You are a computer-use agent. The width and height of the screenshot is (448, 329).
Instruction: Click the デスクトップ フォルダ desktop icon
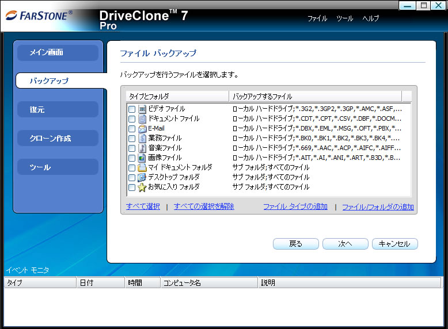[142, 178]
